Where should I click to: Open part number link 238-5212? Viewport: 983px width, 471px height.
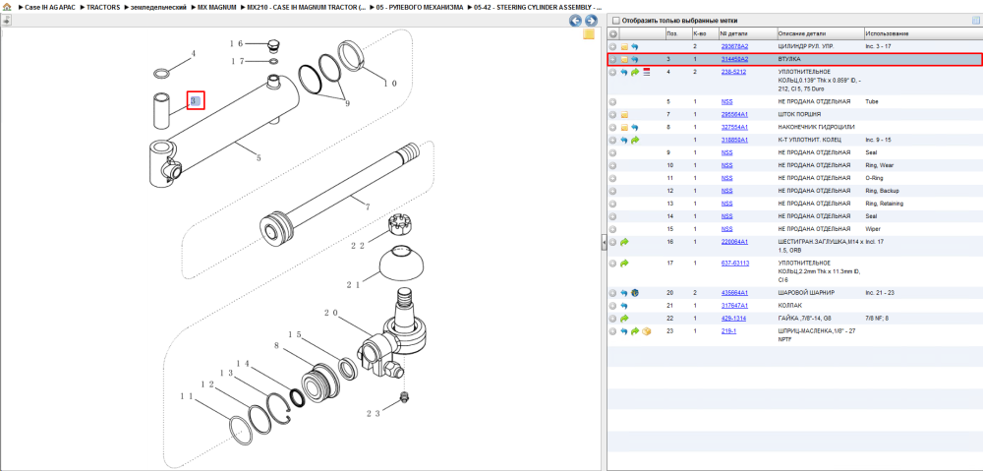coord(733,72)
